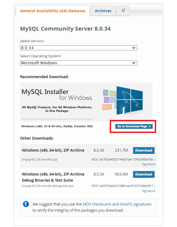The width and height of the screenshot is (177, 227).
Task: Click the MD5 hash beginning be0372e6
Action: click(126, 186)
